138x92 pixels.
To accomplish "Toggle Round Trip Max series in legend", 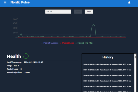I will (84, 43).
